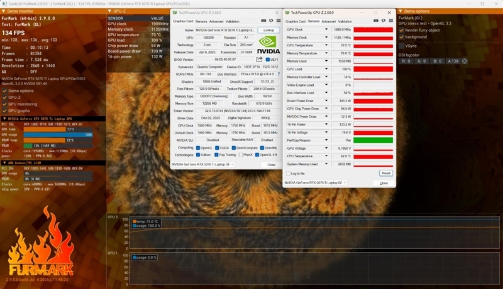Viewport: 503px width, 289px height.
Task: Click the refresh icon in left GPU-Z window
Action: pyautogui.click(x=271, y=21)
